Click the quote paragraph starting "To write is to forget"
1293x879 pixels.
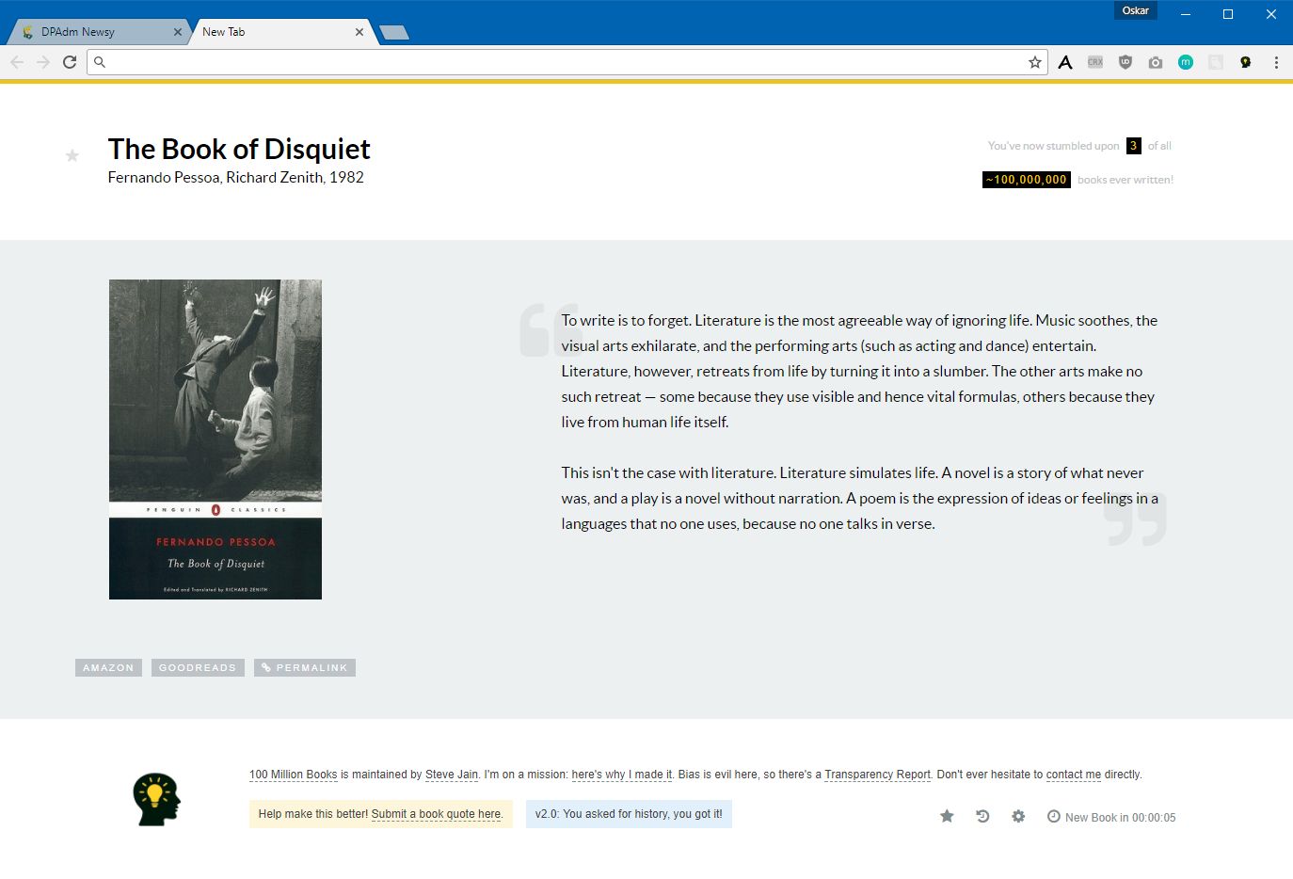tap(860, 371)
